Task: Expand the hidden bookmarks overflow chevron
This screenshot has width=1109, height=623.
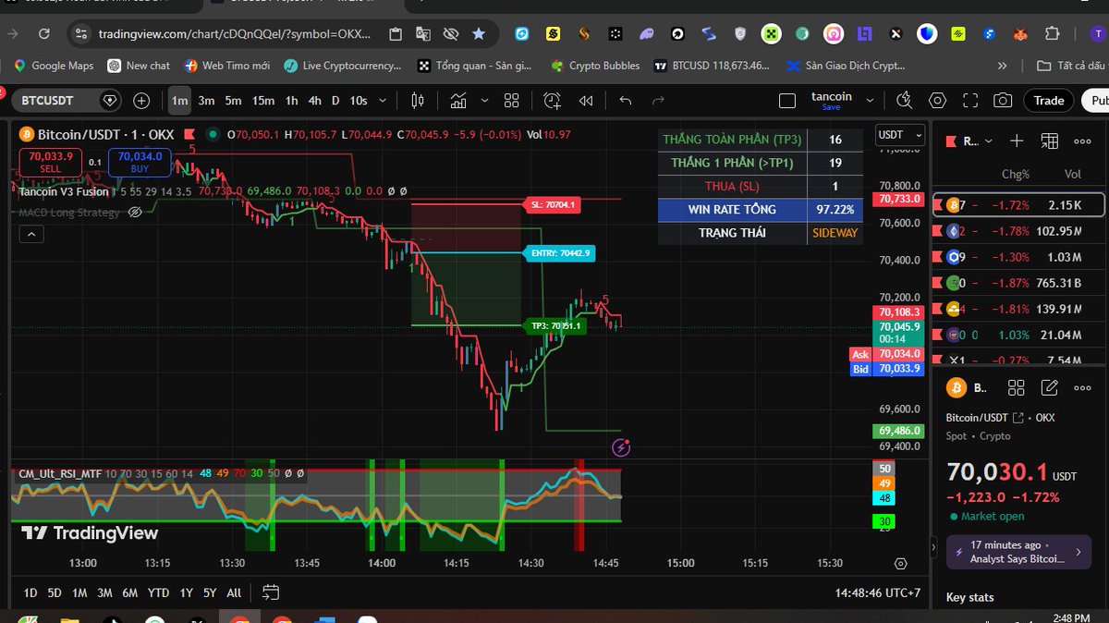Action: click(1002, 66)
